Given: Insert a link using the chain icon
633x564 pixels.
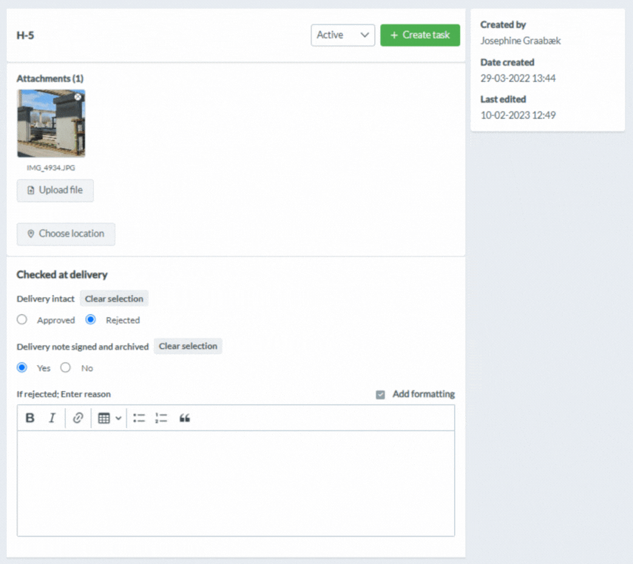Looking at the screenshot, I should (78, 418).
